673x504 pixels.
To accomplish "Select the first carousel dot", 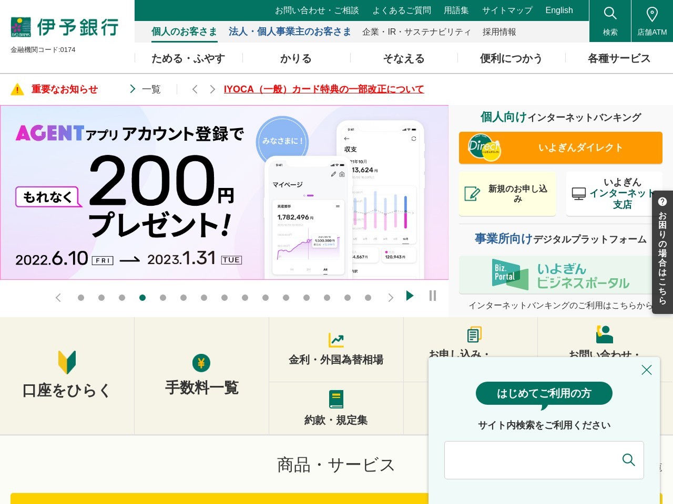I will pos(81,298).
